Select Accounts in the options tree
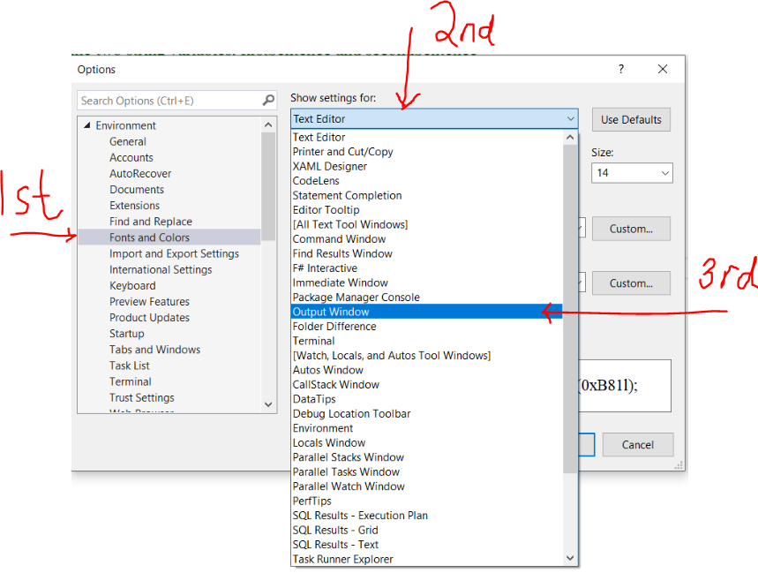The height and width of the screenshot is (588, 758). [x=131, y=158]
